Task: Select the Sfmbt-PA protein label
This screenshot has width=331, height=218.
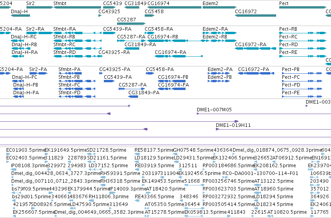Action: pyautogui.click(x=70, y=69)
